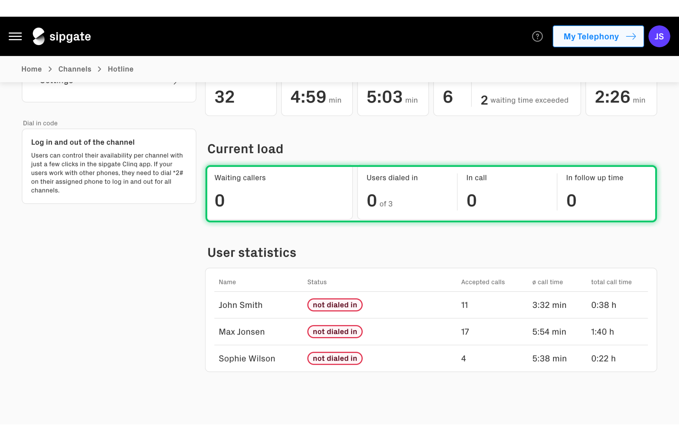
Task: Click the Name column header
Action: pos(227,282)
